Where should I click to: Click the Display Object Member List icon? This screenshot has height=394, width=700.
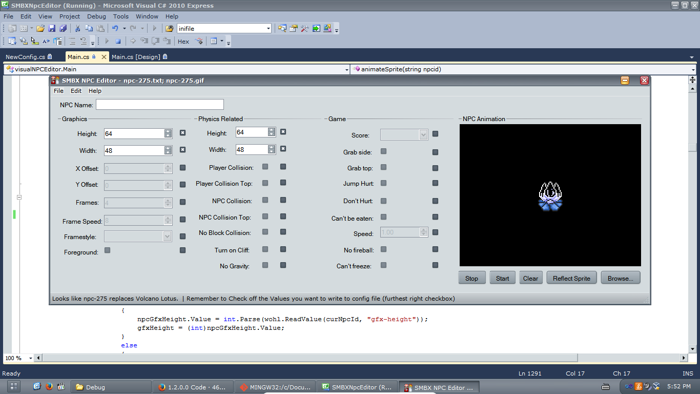[x=12, y=42]
